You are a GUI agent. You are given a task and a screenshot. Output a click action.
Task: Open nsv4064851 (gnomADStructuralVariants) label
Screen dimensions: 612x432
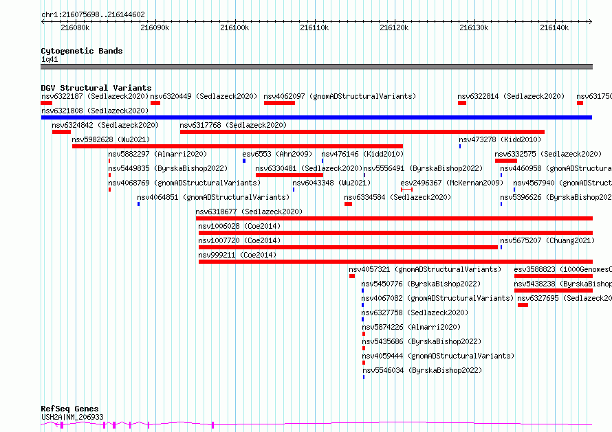point(213,197)
